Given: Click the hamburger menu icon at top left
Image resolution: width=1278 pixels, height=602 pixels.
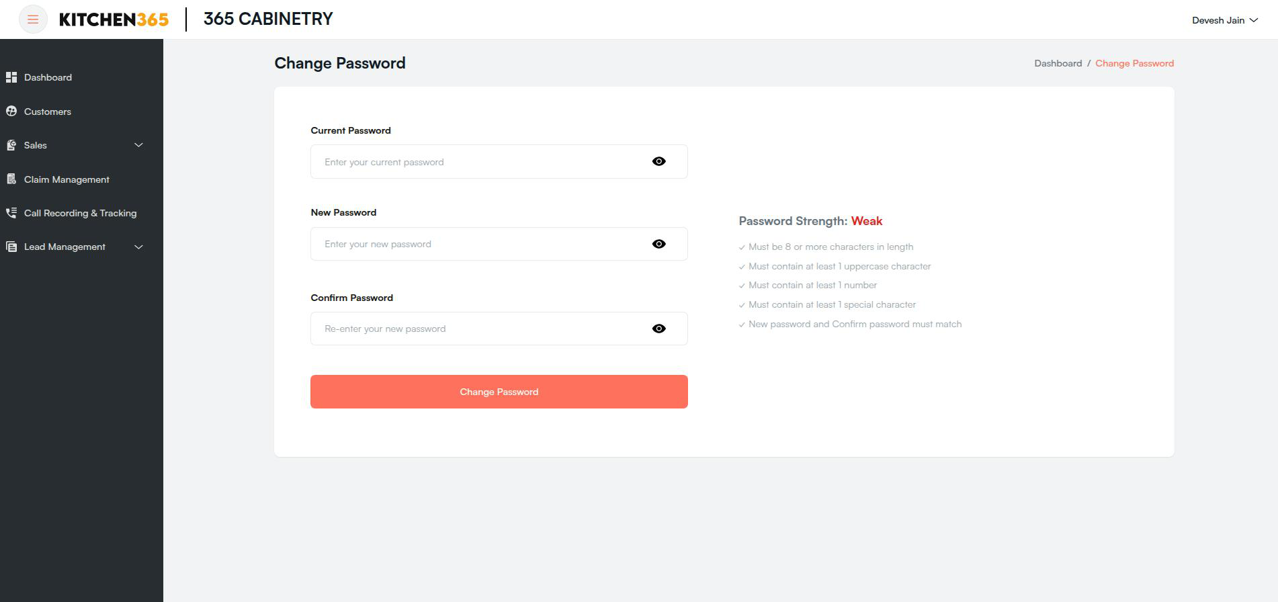Looking at the screenshot, I should click(32, 19).
